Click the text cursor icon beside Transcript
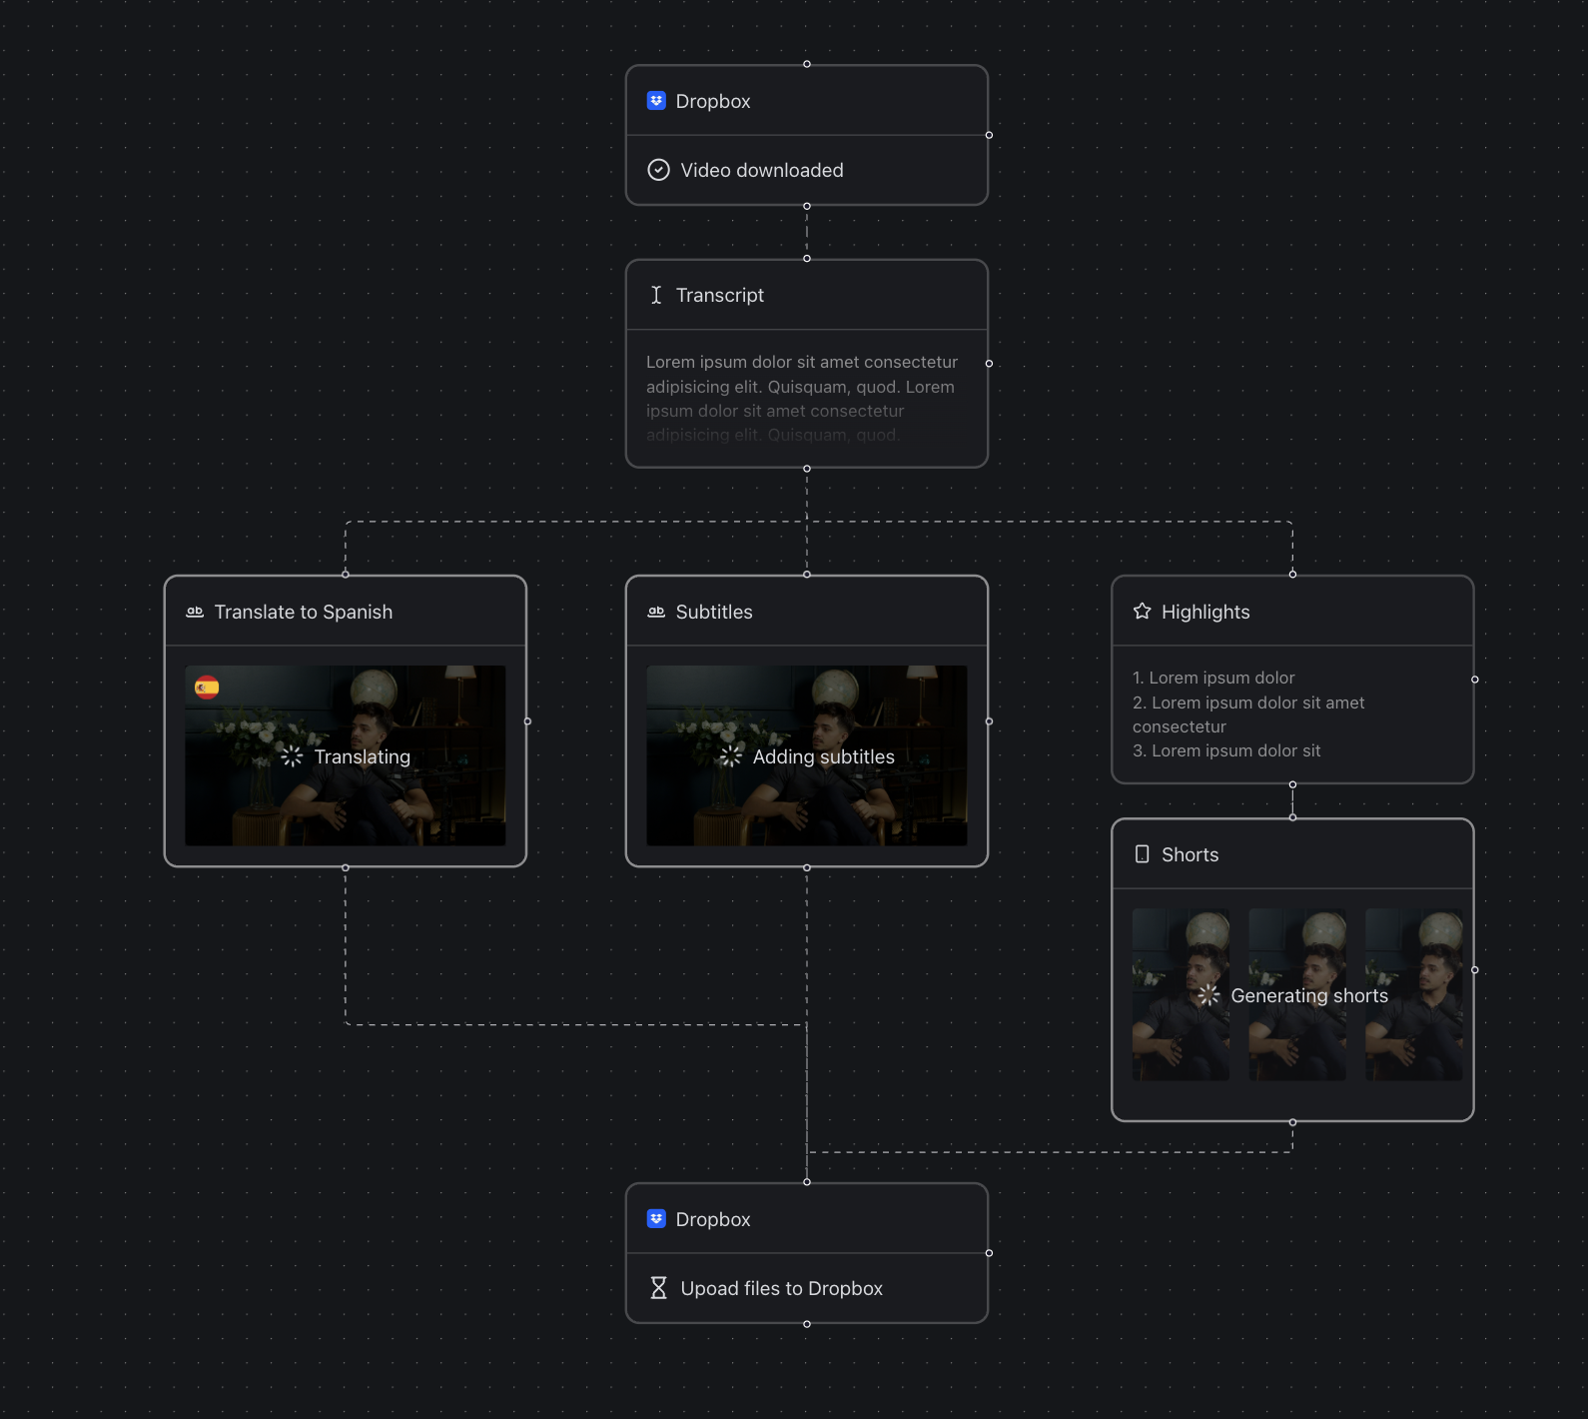Image resolution: width=1588 pixels, height=1419 pixels. click(656, 295)
